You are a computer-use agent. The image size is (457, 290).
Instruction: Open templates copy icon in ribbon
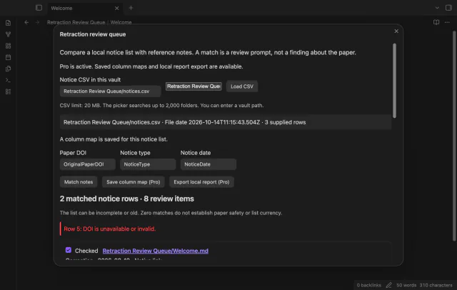[8, 69]
